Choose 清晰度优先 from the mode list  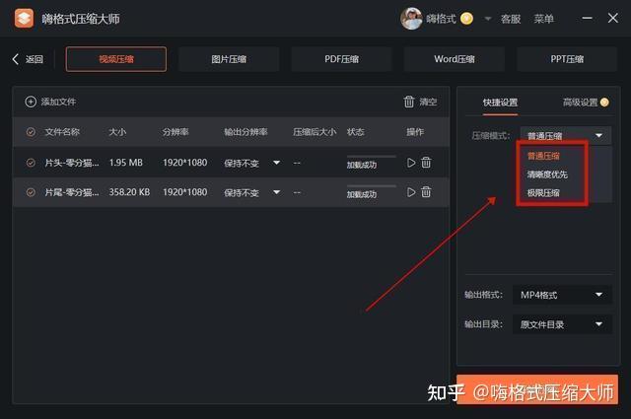click(547, 175)
